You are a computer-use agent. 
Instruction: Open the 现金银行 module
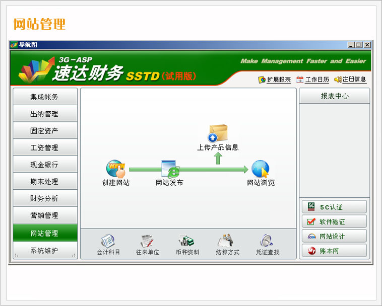pyautogui.click(x=45, y=165)
